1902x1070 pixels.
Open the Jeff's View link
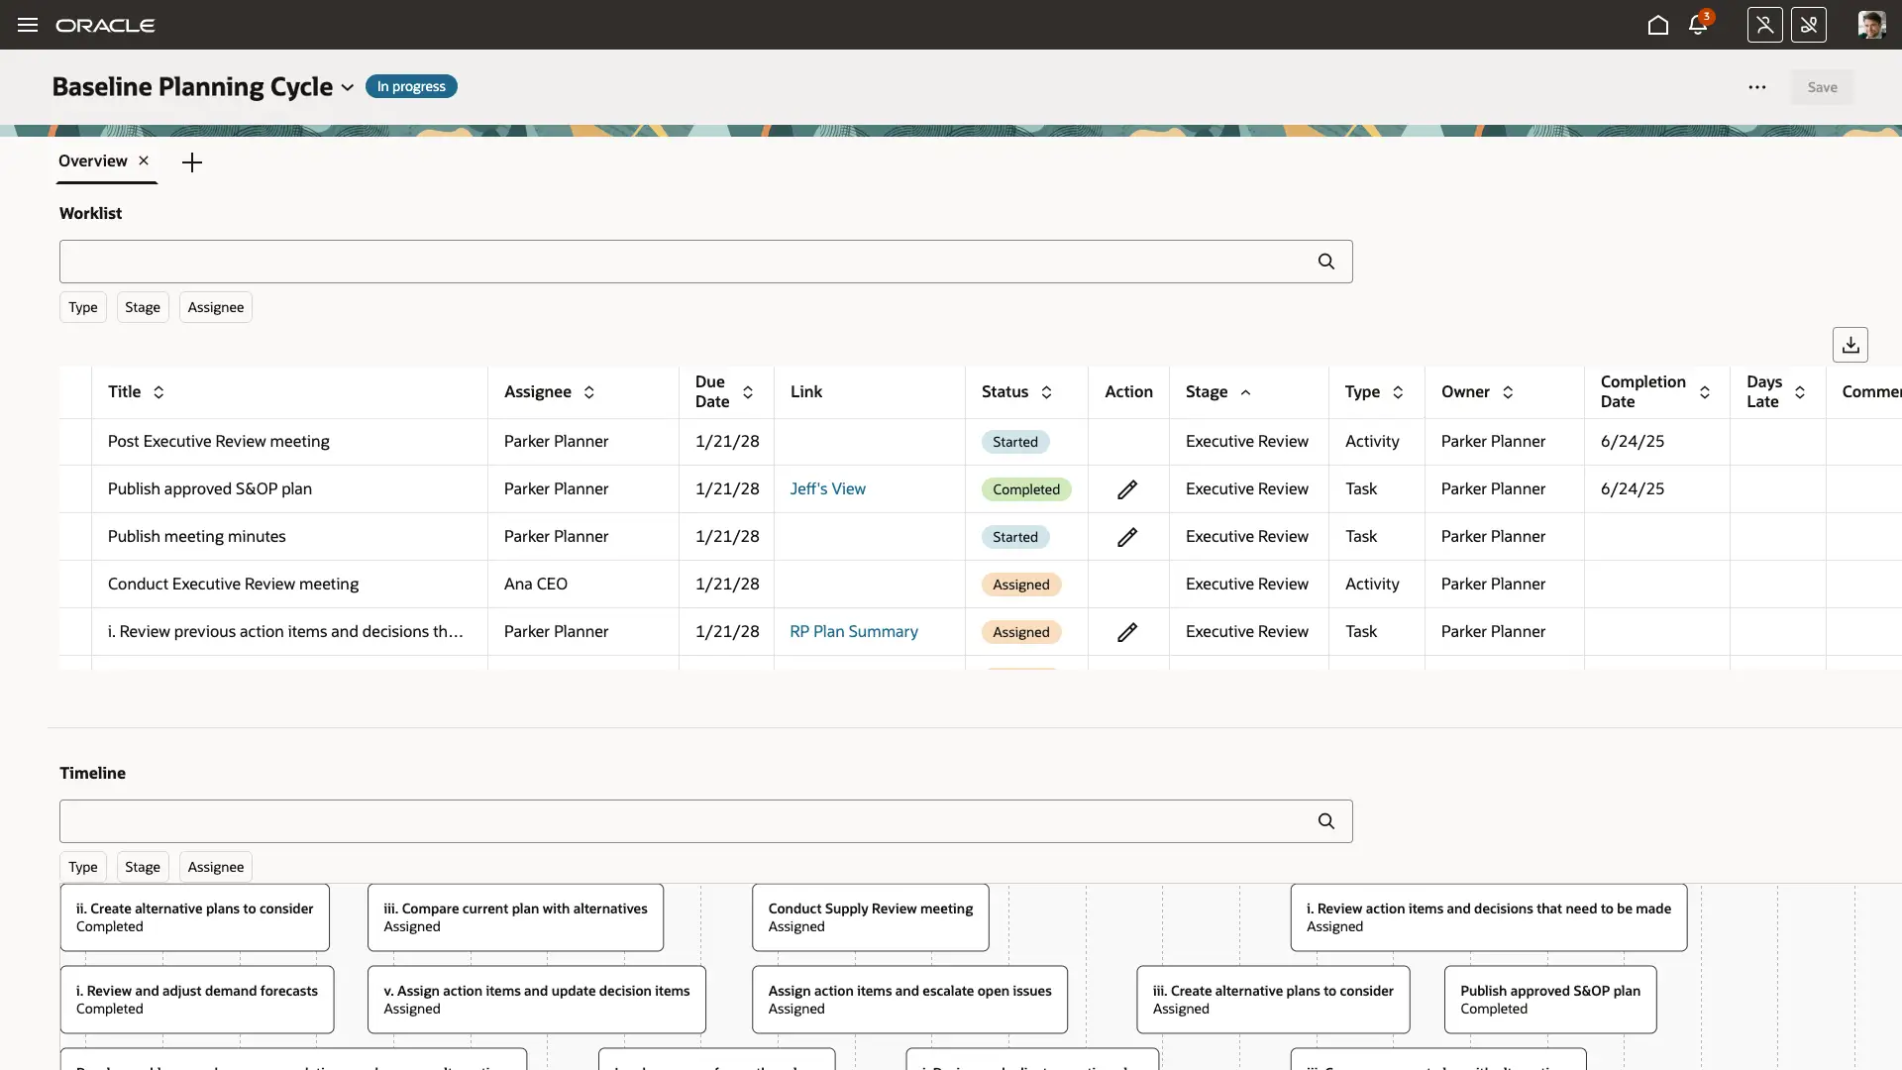tap(827, 488)
